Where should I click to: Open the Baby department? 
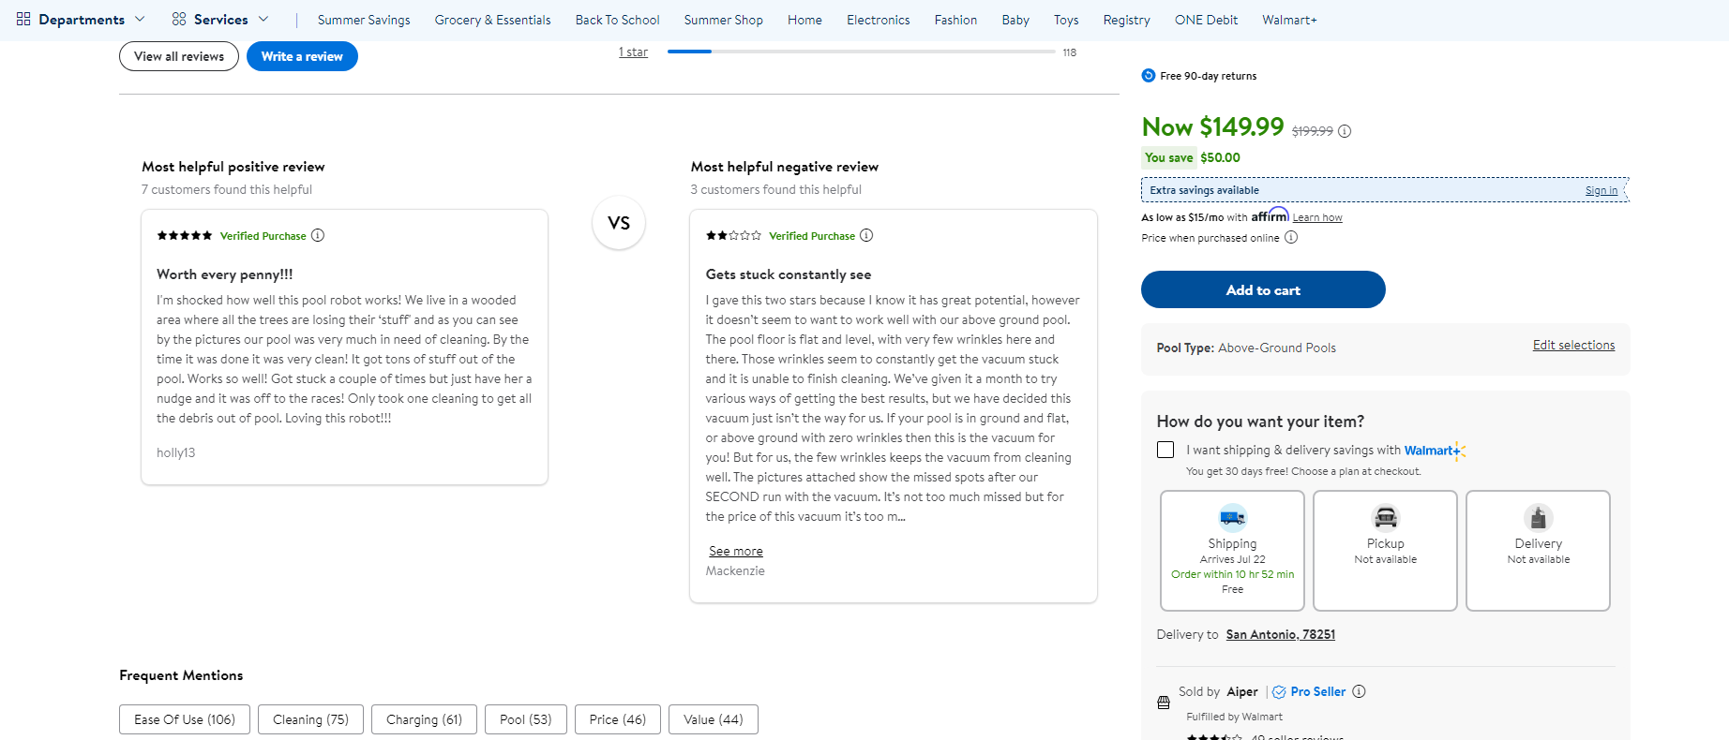1015,20
